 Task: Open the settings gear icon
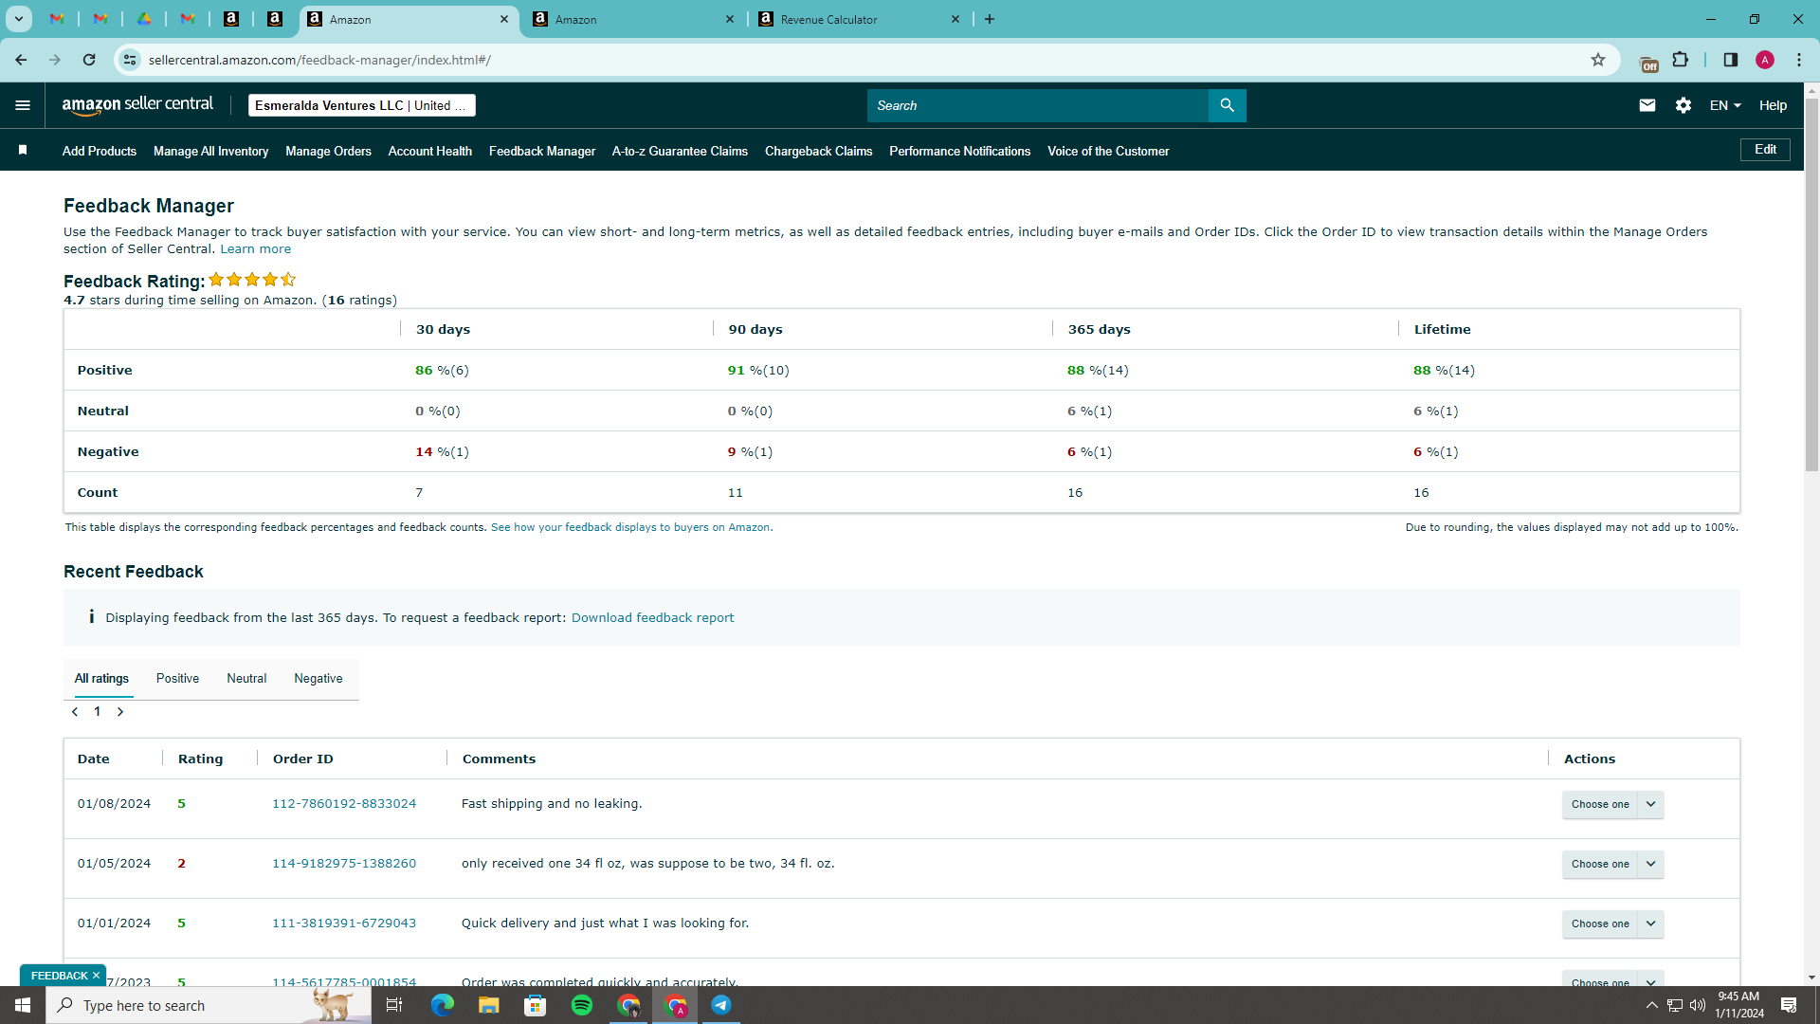point(1683,105)
